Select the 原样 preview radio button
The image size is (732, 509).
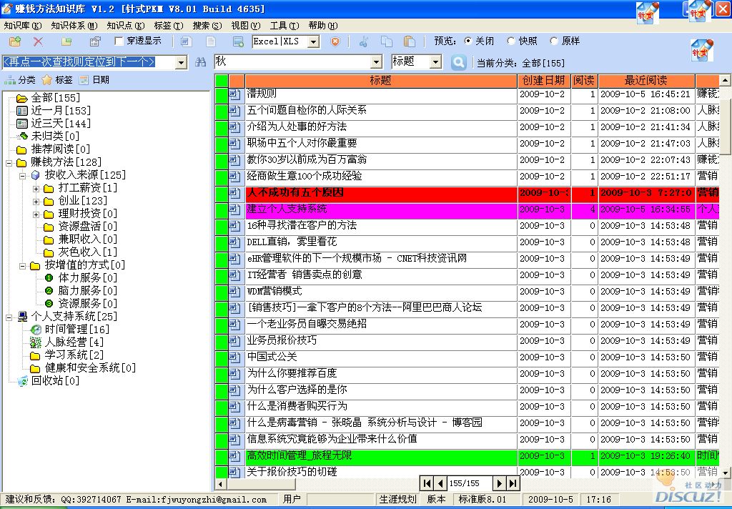[553, 41]
